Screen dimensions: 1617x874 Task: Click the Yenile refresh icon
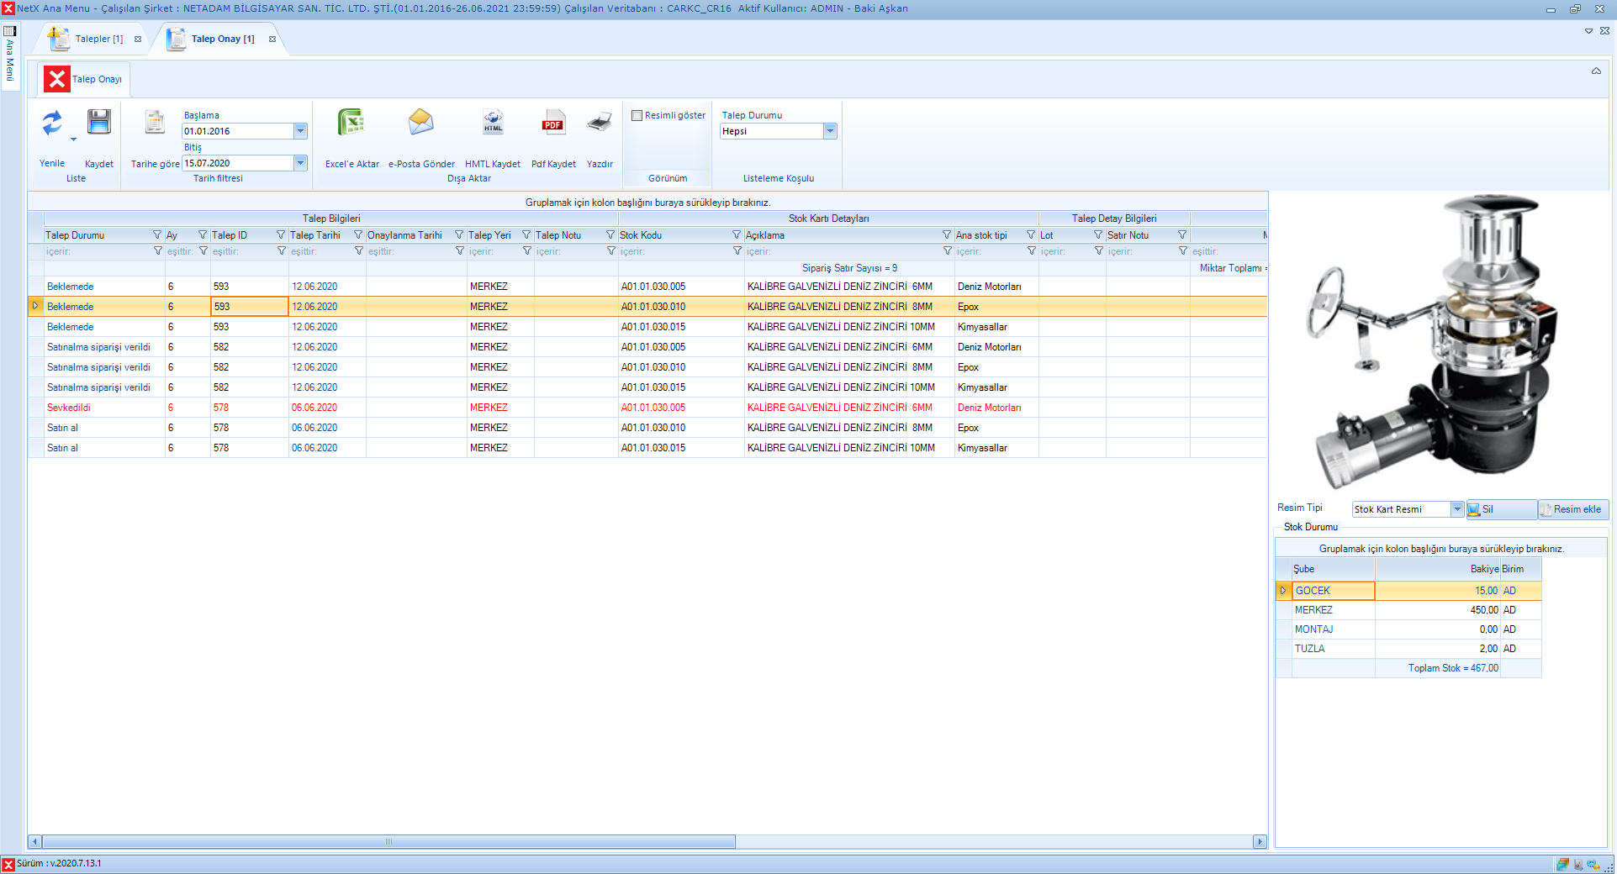(52, 124)
